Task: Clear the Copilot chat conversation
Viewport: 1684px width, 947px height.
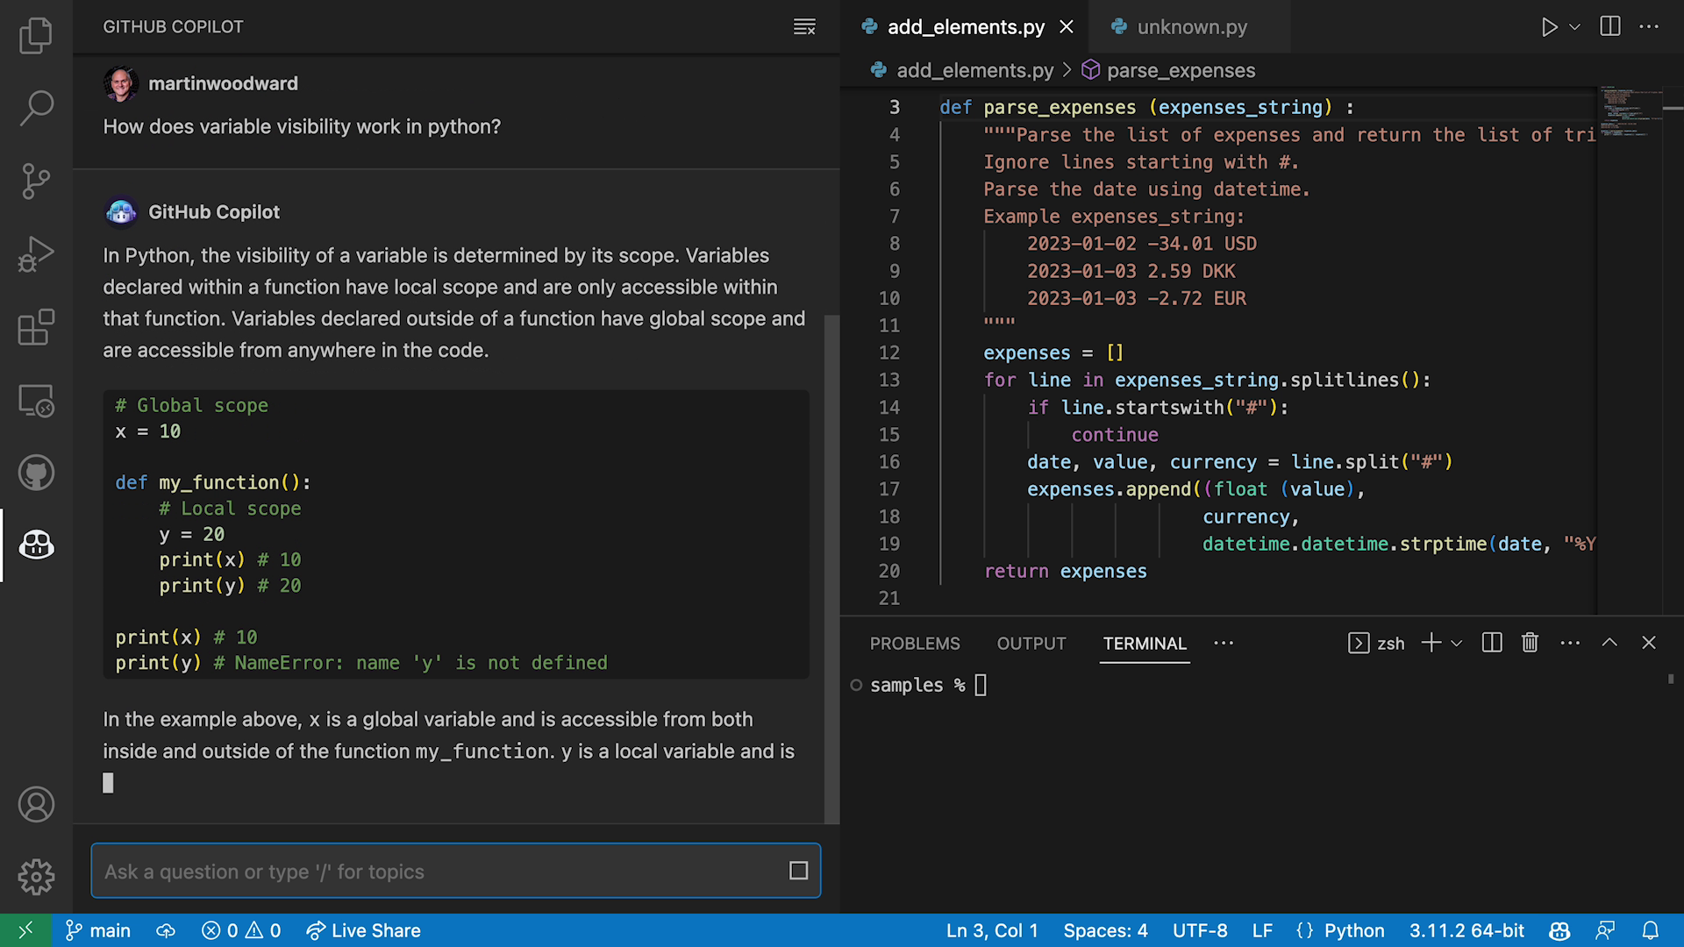Action: (x=804, y=26)
